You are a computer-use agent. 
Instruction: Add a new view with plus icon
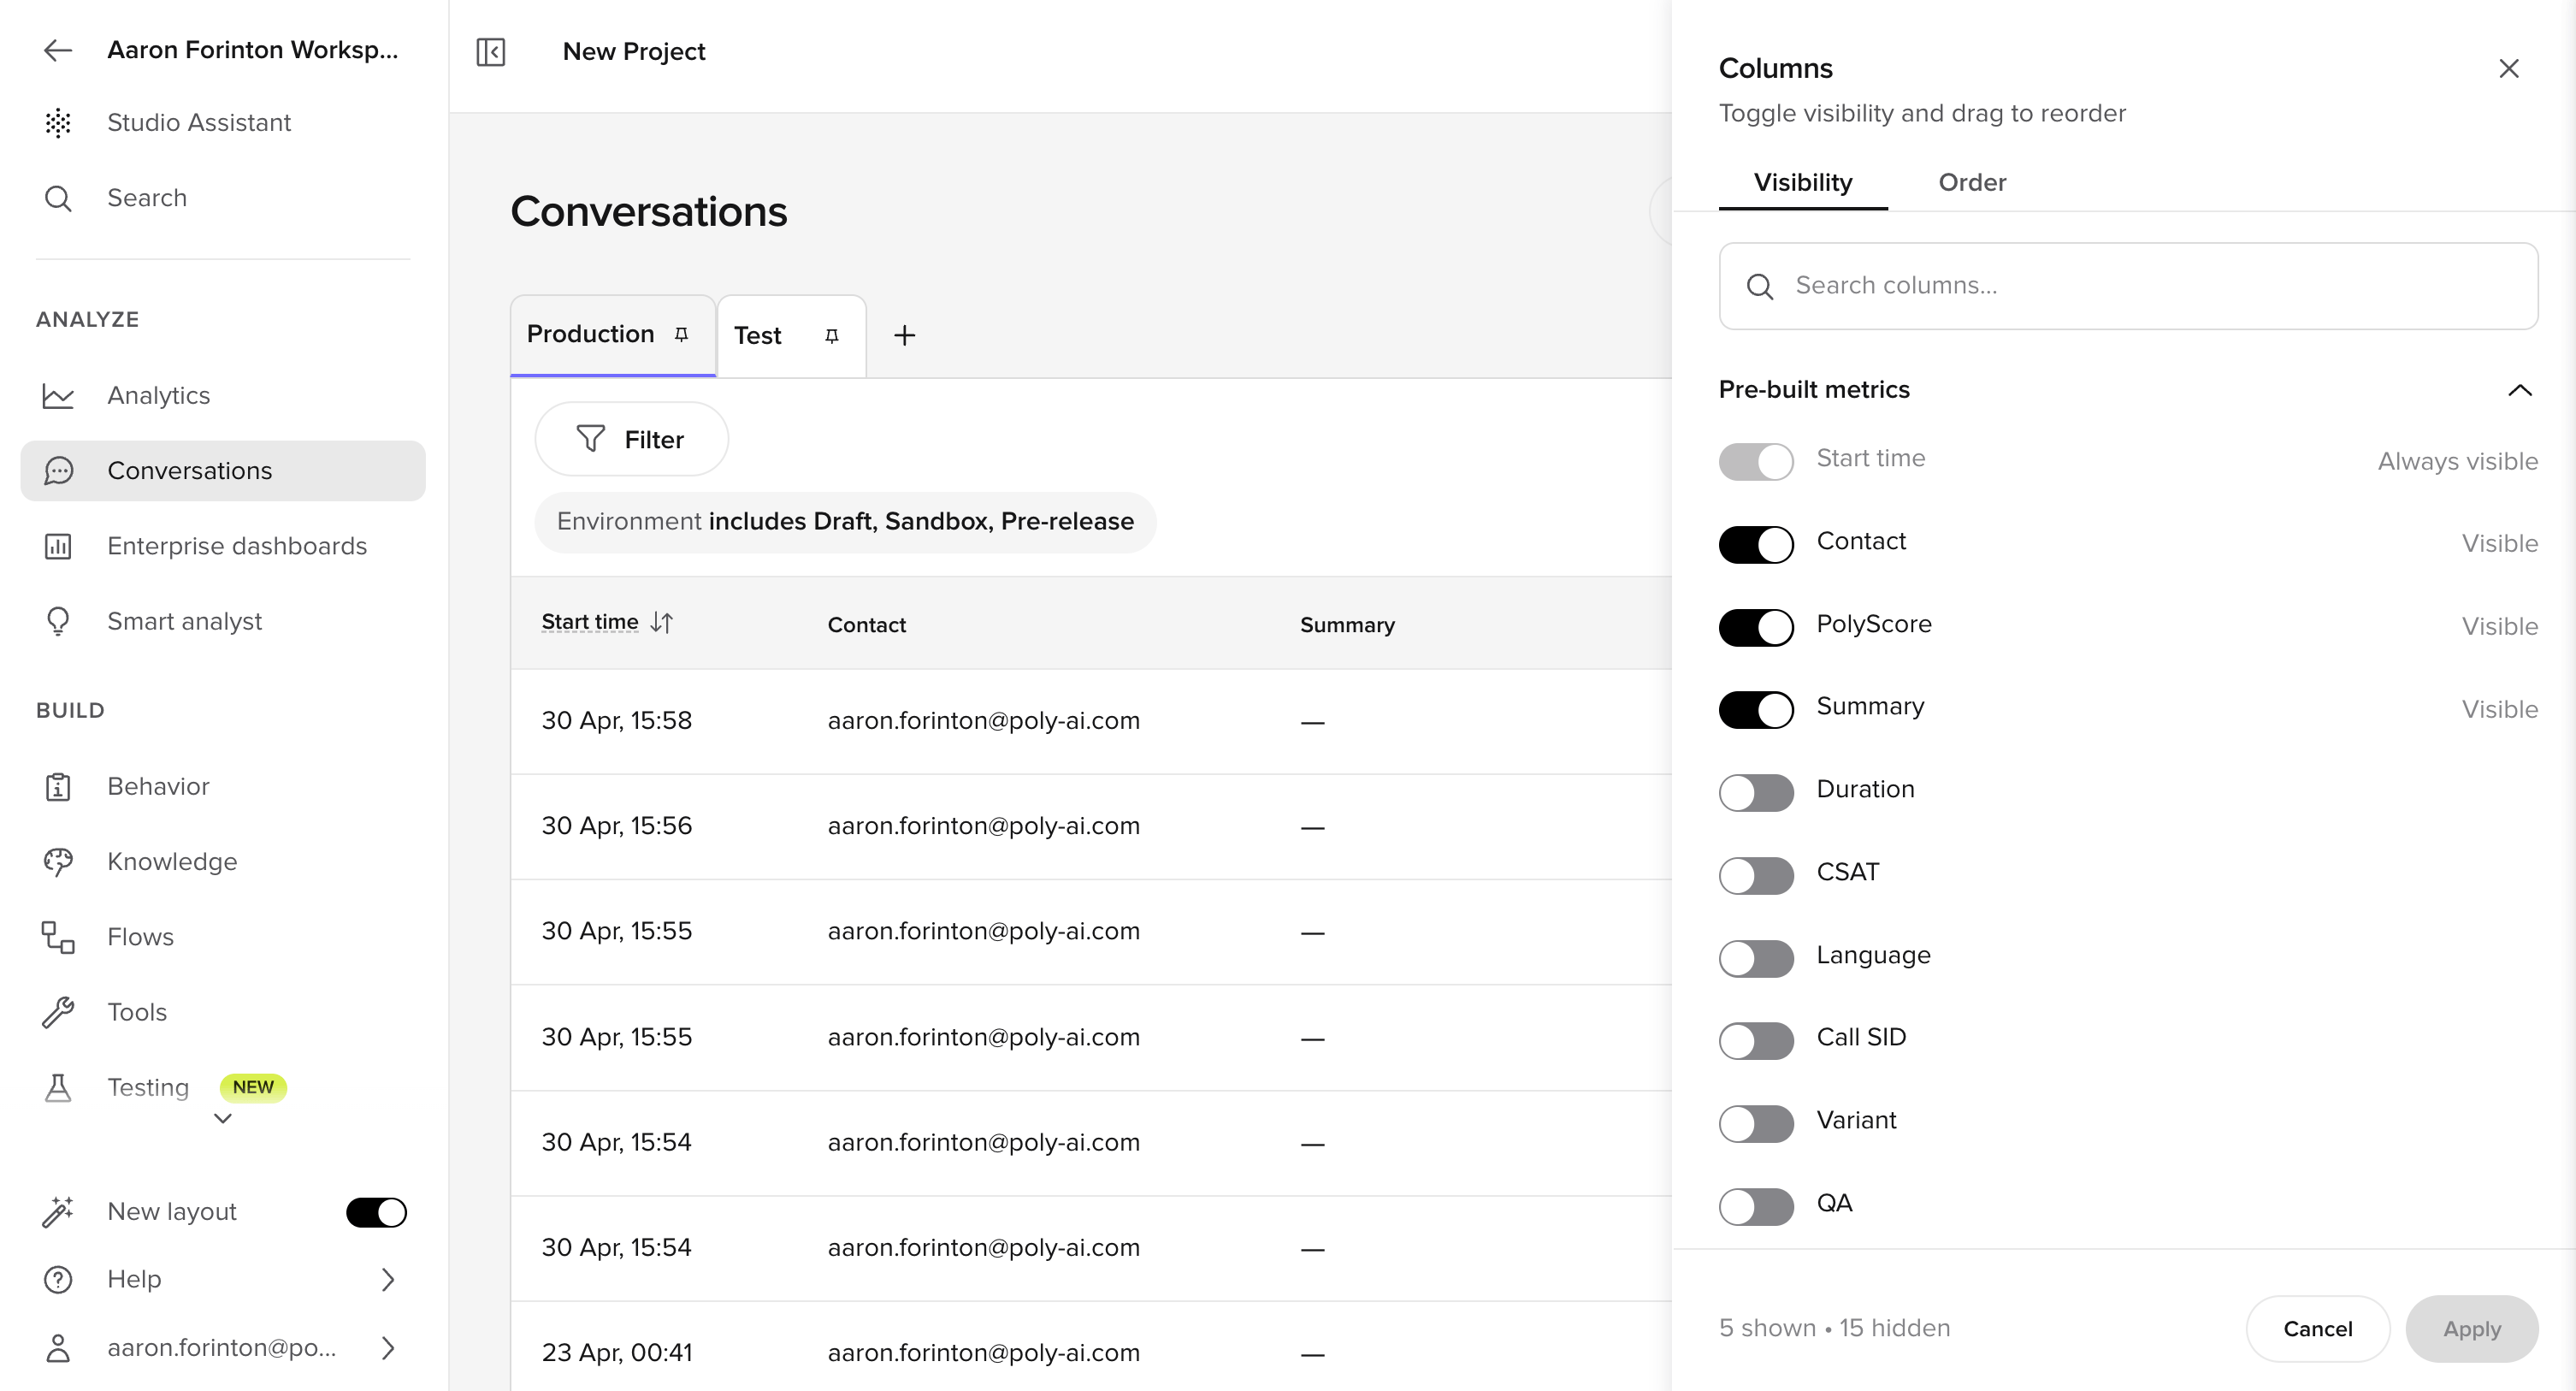pyautogui.click(x=904, y=335)
